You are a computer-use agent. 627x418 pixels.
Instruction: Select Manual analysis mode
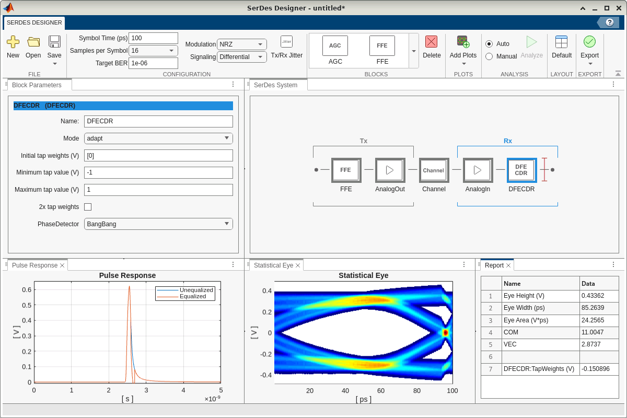(x=489, y=56)
